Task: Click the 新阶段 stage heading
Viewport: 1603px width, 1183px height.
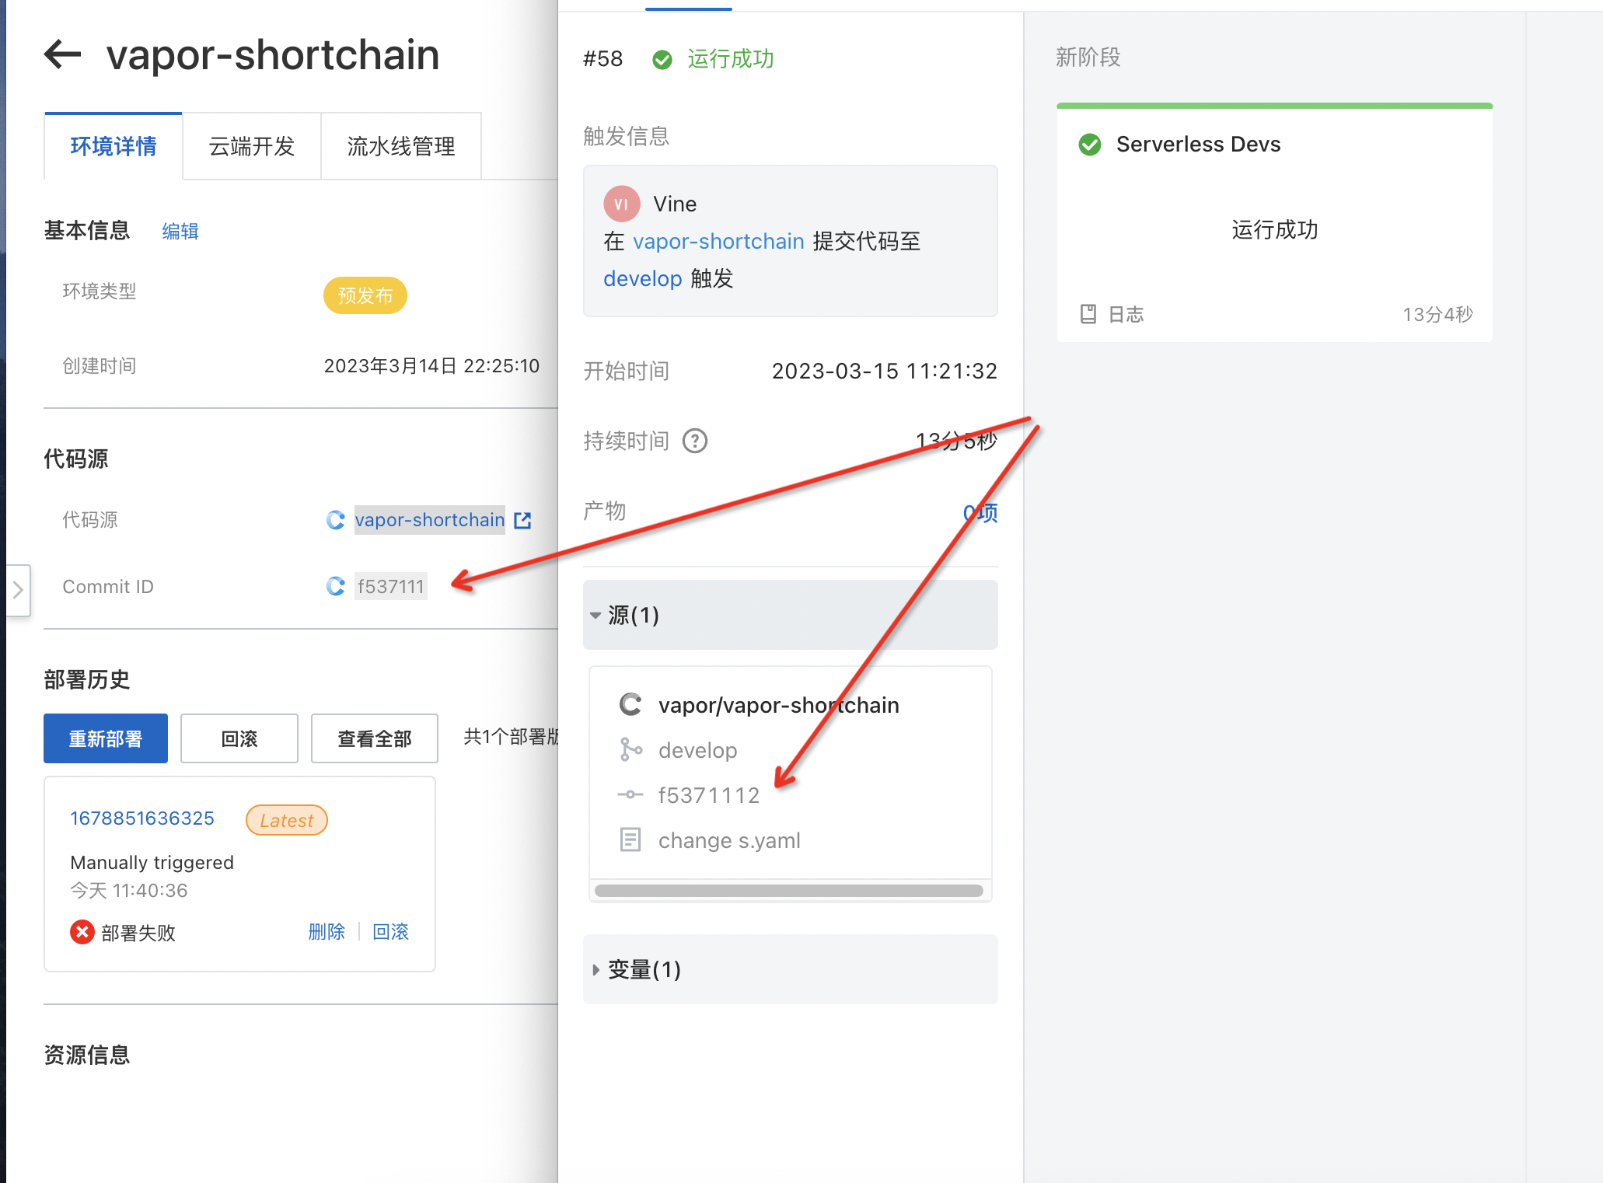Action: tap(1088, 57)
